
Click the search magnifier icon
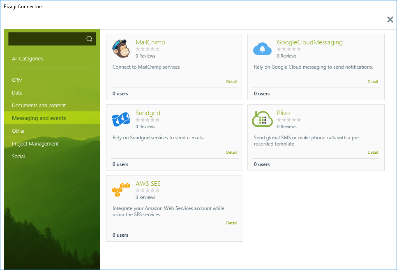coord(89,39)
